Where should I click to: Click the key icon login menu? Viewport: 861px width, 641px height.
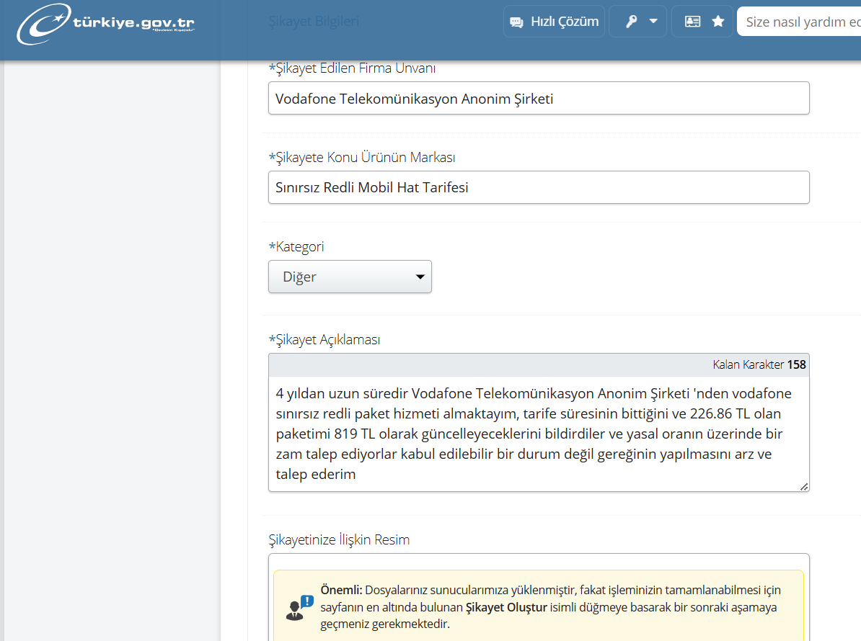[x=632, y=22]
